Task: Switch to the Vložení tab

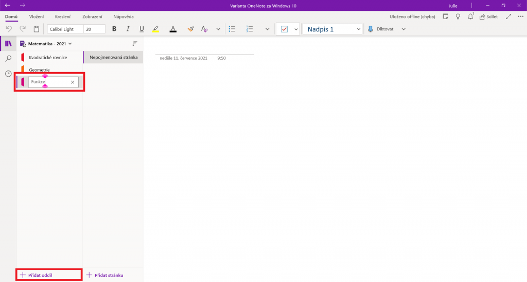Action: tap(37, 16)
